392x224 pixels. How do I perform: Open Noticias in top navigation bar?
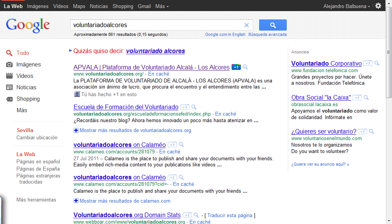(x=99, y=6)
